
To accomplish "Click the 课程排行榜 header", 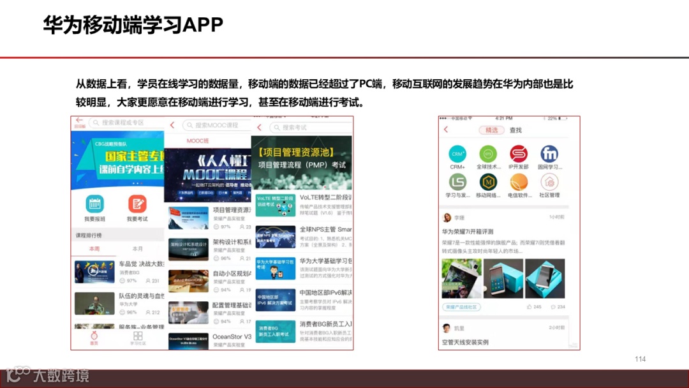I will click(89, 235).
